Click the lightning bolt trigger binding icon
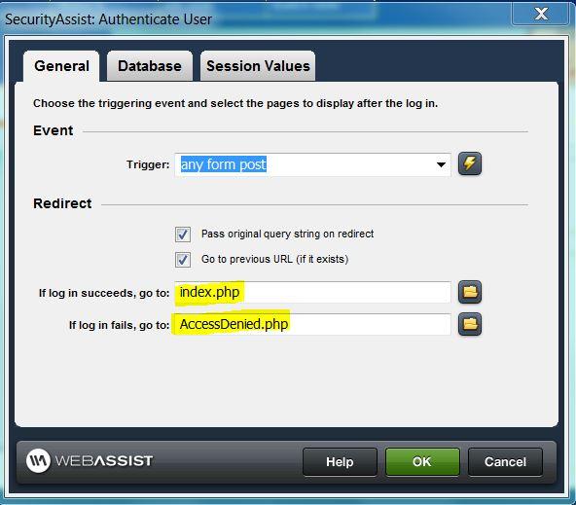Image resolution: width=576 pixels, height=505 pixels. click(x=470, y=163)
